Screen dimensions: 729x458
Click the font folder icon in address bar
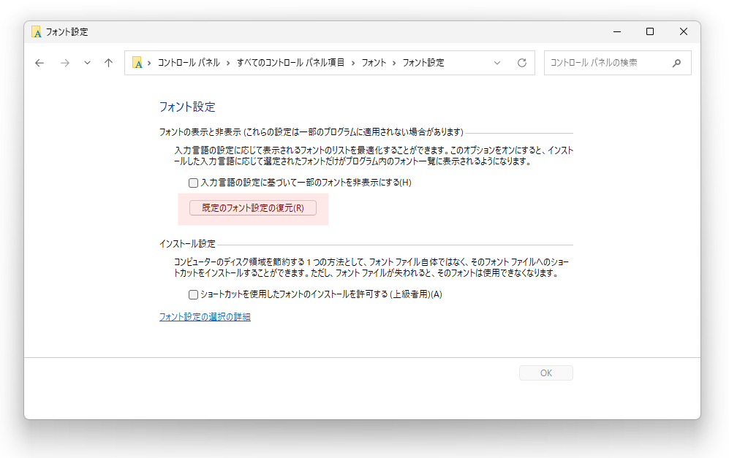coord(137,63)
